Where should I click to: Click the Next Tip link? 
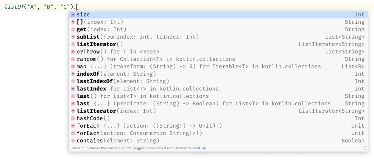(x=200, y=148)
